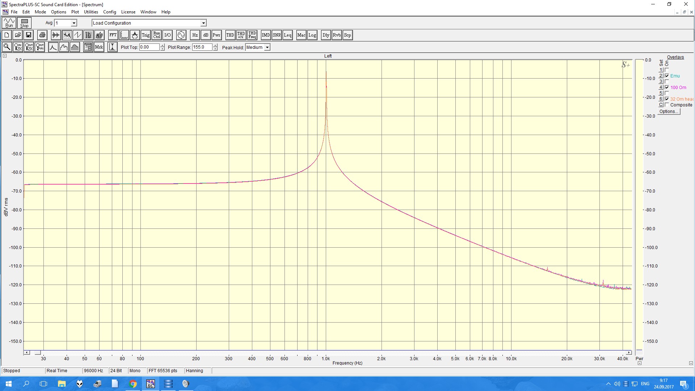Image resolution: width=695 pixels, height=391 pixels.
Task: Click the Run analyzer button
Action: (9, 23)
